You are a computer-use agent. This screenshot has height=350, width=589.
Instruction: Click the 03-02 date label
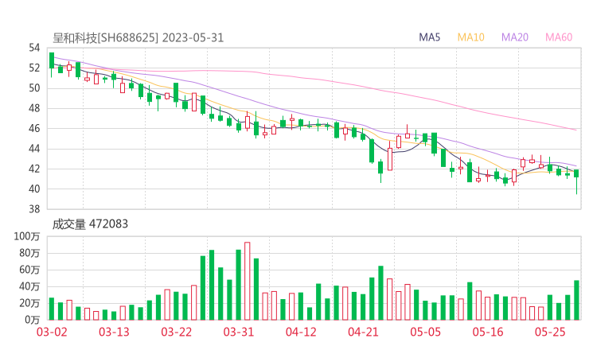pos(52,332)
